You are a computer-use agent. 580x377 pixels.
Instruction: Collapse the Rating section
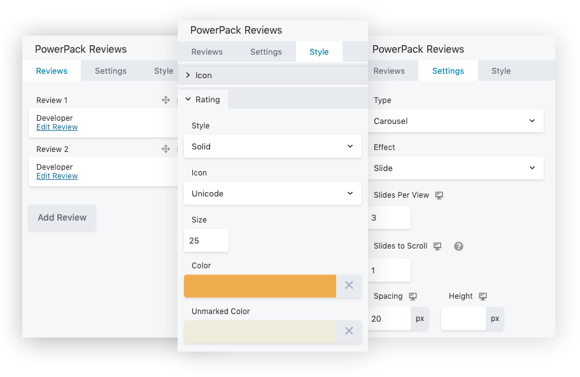[x=202, y=99]
